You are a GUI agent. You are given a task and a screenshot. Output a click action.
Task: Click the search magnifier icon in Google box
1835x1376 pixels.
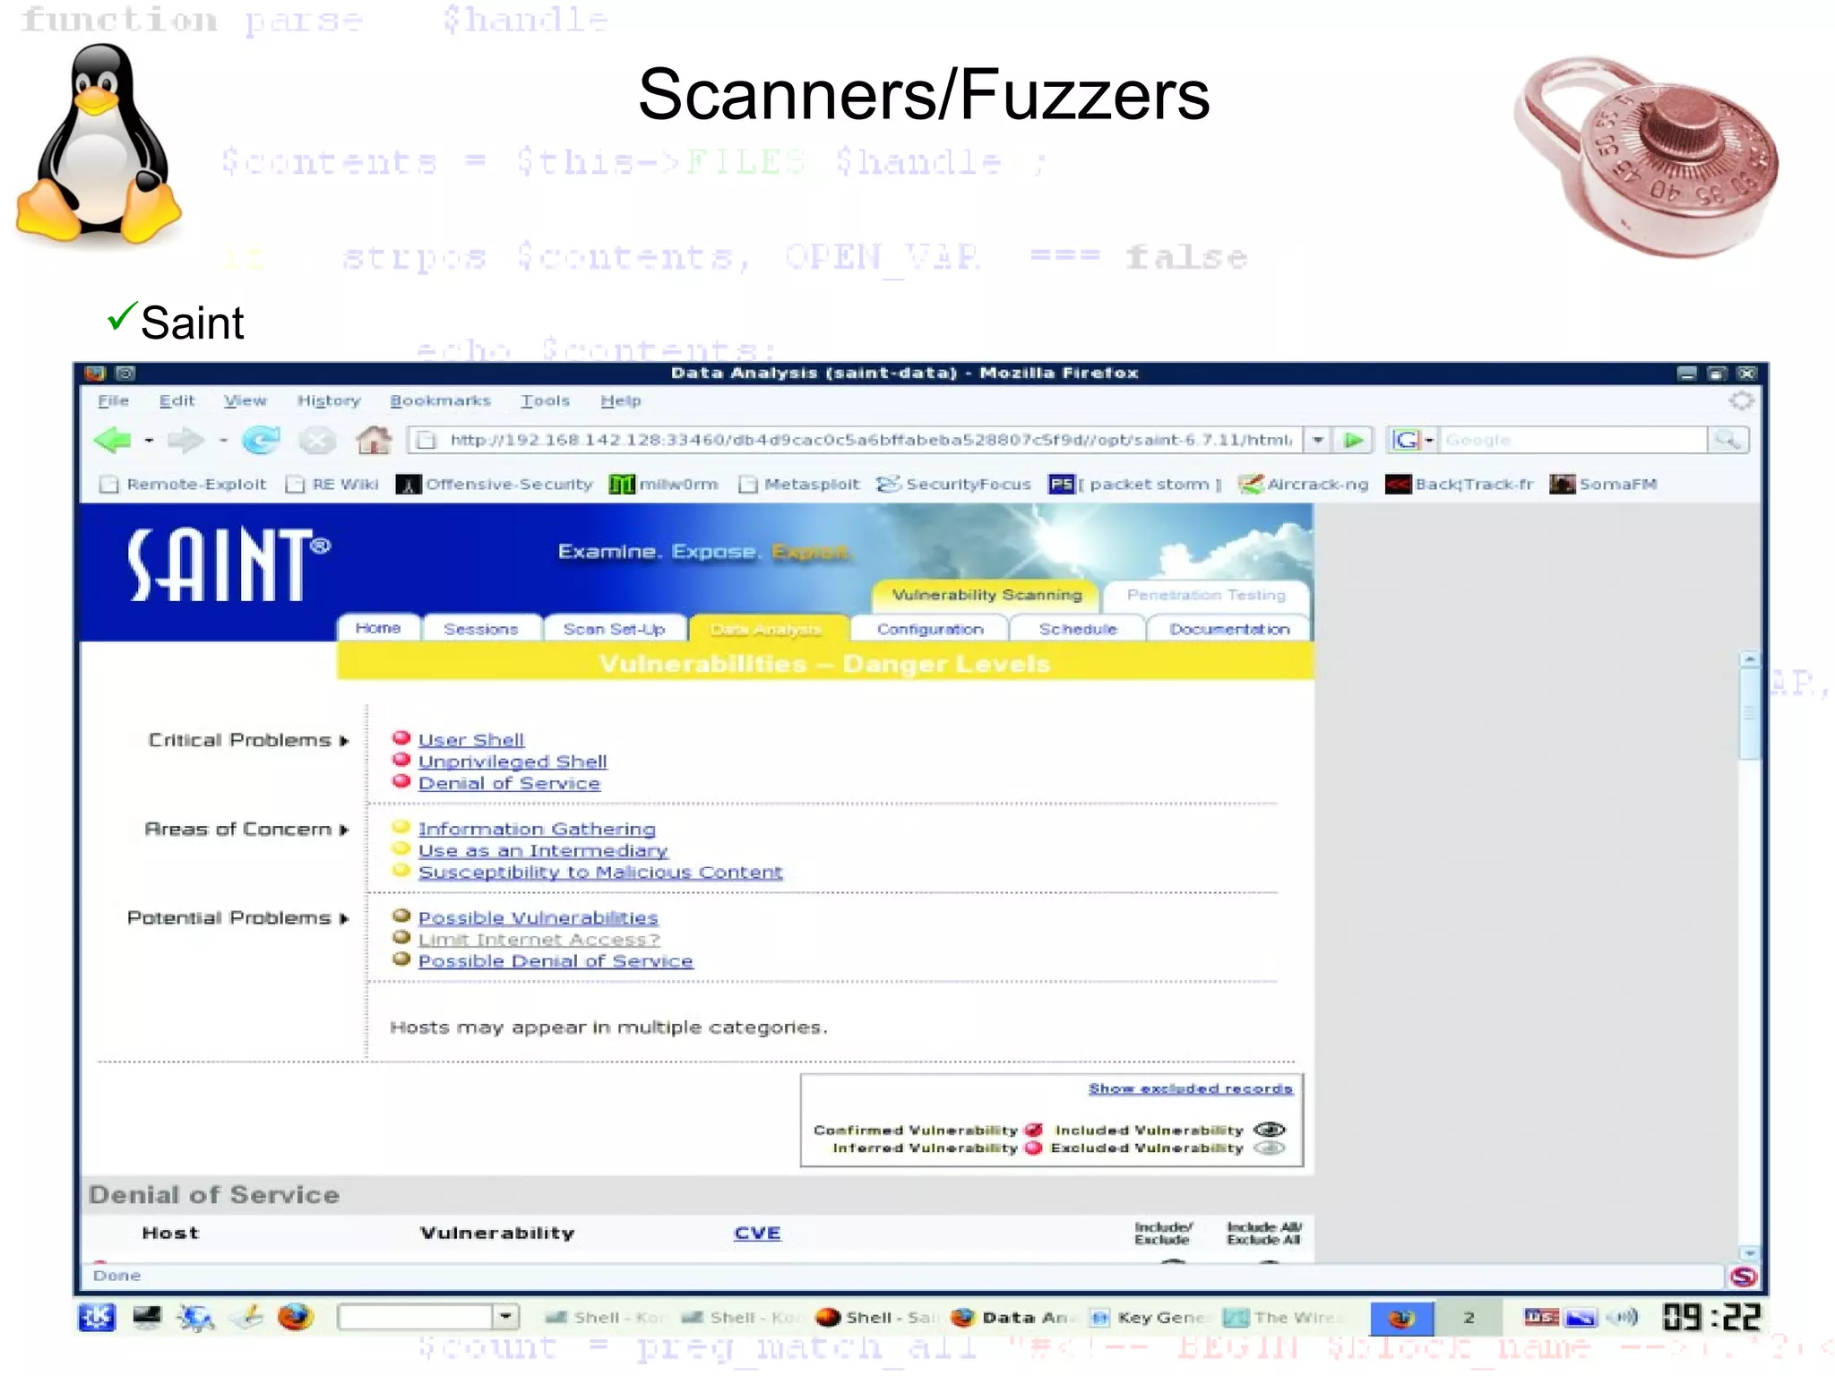(1727, 440)
